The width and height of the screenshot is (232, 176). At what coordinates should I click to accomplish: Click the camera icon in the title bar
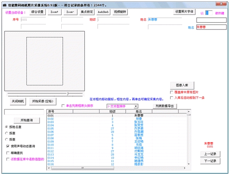[x=5, y=5]
